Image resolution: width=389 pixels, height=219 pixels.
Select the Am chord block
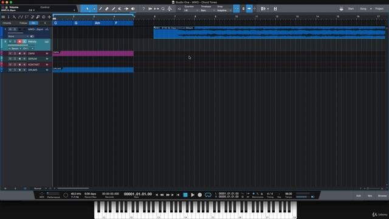[x=103, y=23]
